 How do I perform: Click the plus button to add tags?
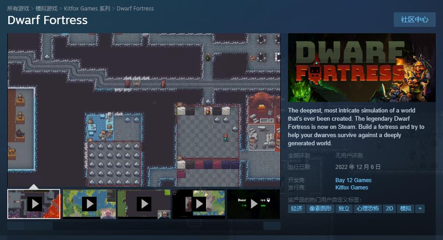pyautogui.click(x=420, y=209)
